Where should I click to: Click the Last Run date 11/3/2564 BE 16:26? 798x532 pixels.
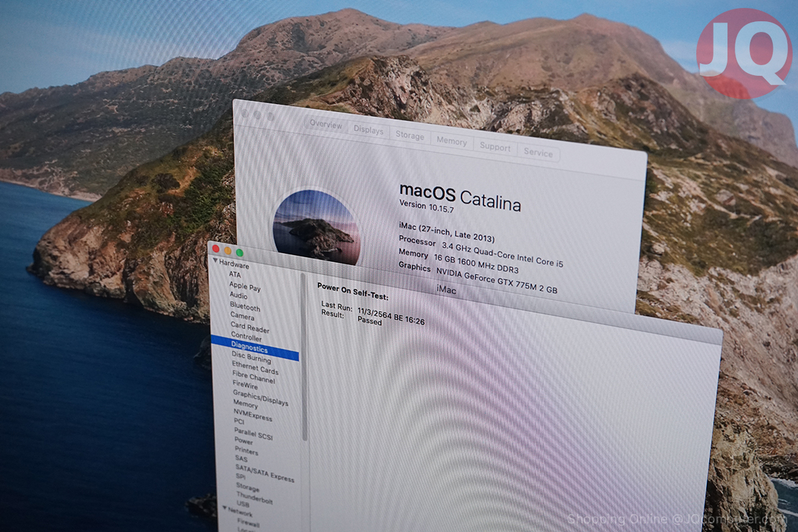391,315
